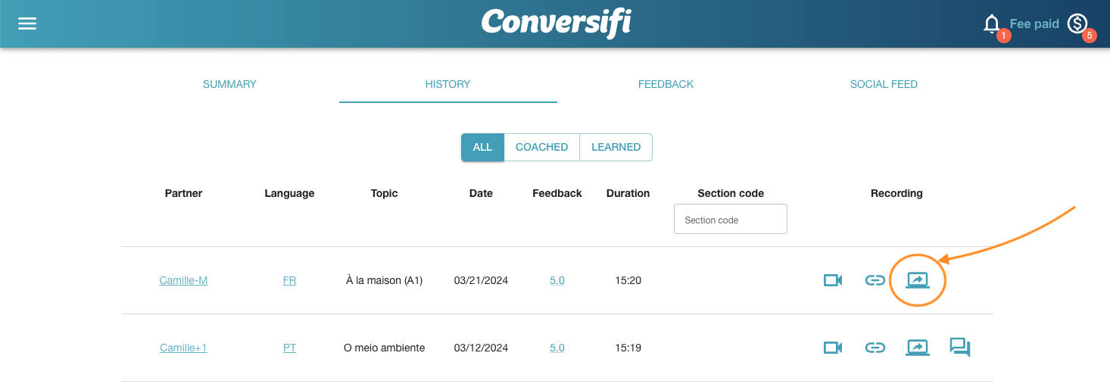Click the Partner column header
The height and width of the screenshot is (384, 1110).
click(x=183, y=193)
